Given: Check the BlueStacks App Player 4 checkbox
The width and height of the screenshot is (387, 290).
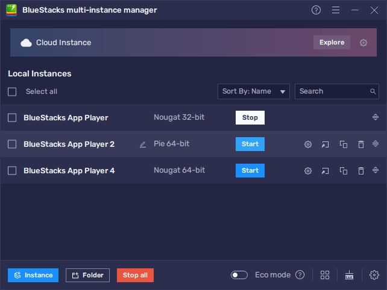Looking at the screenshot, I should [12, 170].
